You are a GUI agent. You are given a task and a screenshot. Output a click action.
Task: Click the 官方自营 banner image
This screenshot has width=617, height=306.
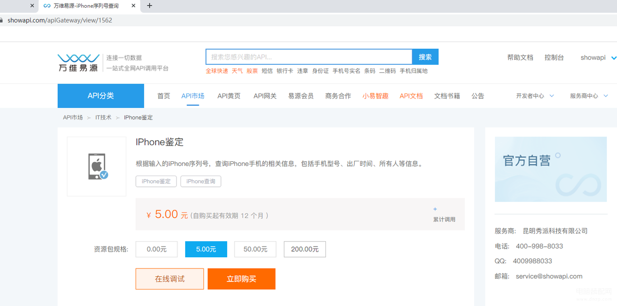(x=551, y=169)
